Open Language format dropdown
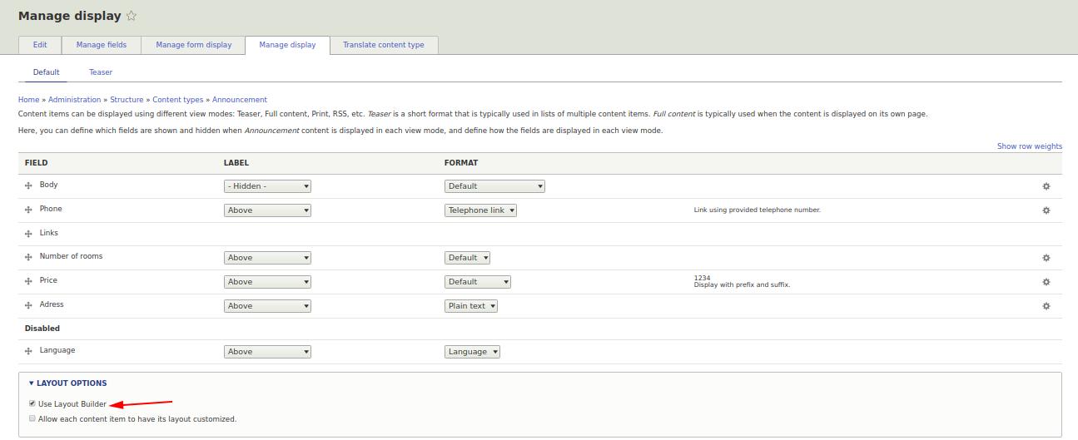 tap(472, 352)
